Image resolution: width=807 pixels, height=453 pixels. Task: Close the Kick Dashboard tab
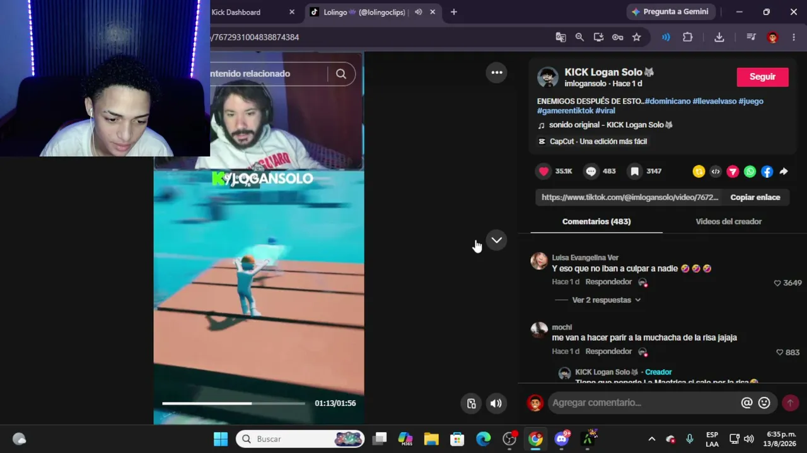point(292,12)
